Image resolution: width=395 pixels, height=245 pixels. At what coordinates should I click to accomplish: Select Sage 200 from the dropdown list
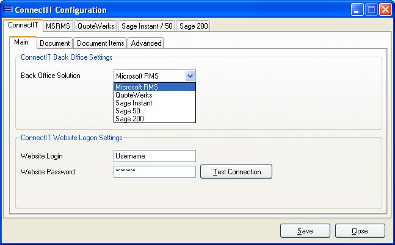[x=154, y=118]
